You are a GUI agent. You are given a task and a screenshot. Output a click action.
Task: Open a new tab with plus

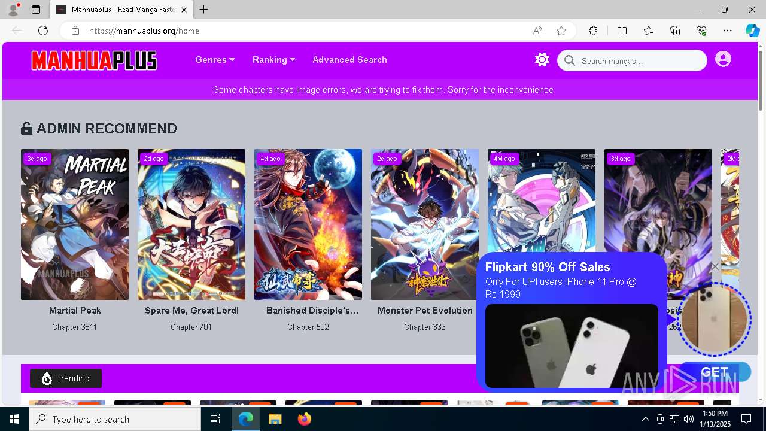204,10
